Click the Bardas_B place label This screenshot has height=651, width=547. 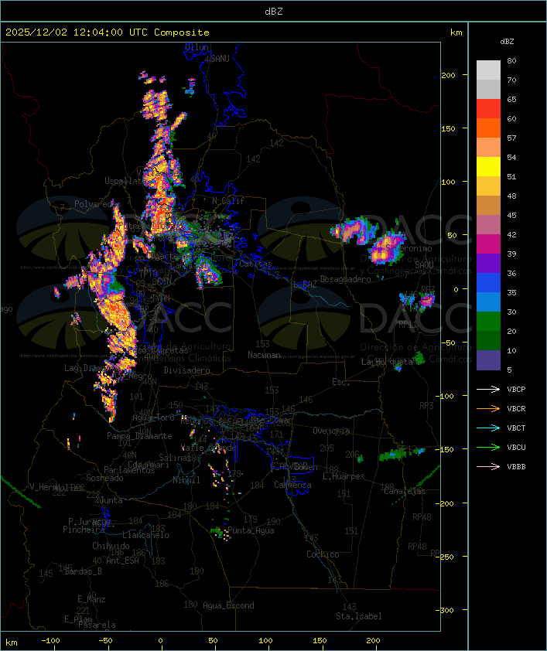pos(83,571)
